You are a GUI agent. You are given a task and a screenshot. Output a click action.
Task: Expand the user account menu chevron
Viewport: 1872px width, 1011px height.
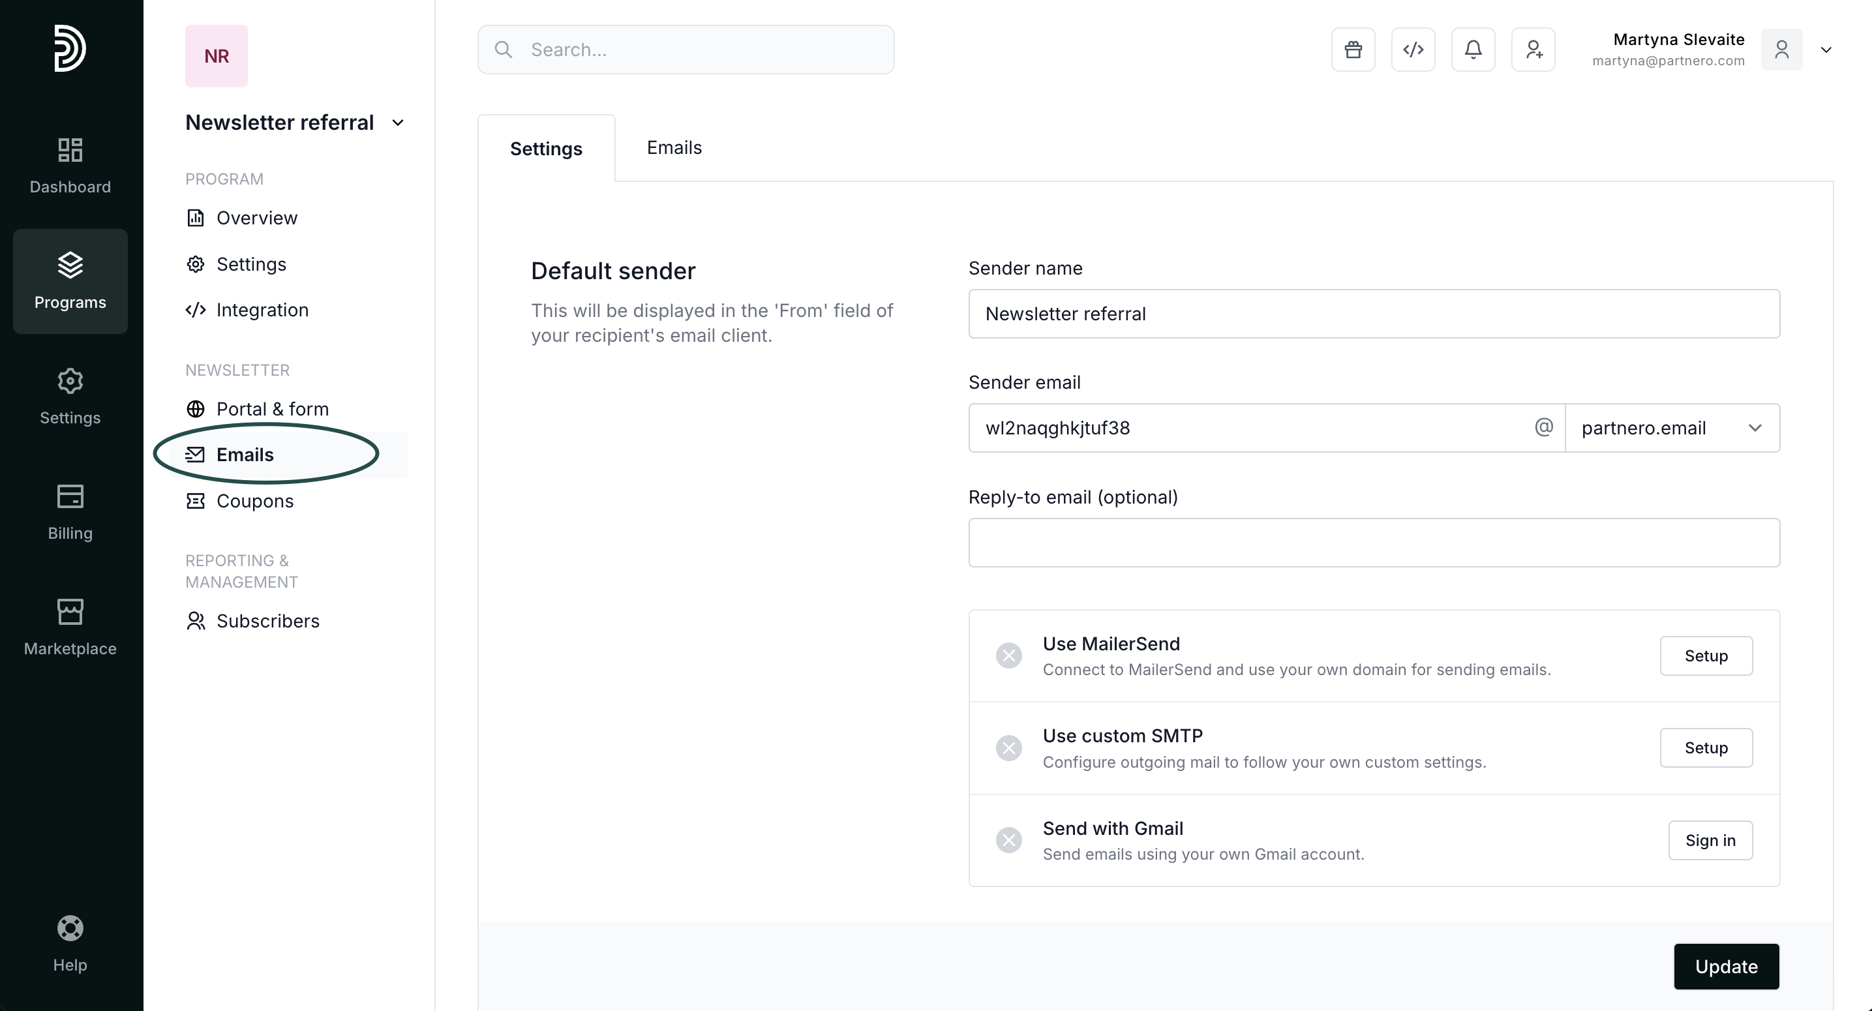[1826, 50]
